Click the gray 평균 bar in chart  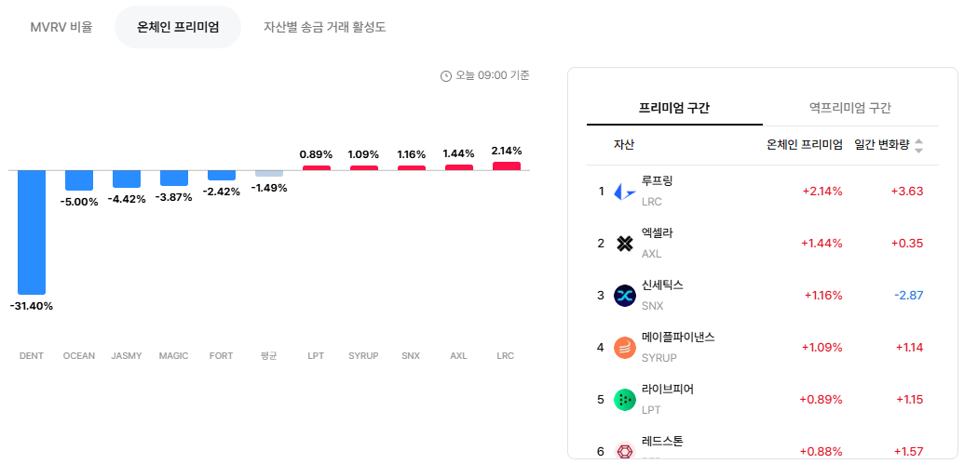pos(269,173)
